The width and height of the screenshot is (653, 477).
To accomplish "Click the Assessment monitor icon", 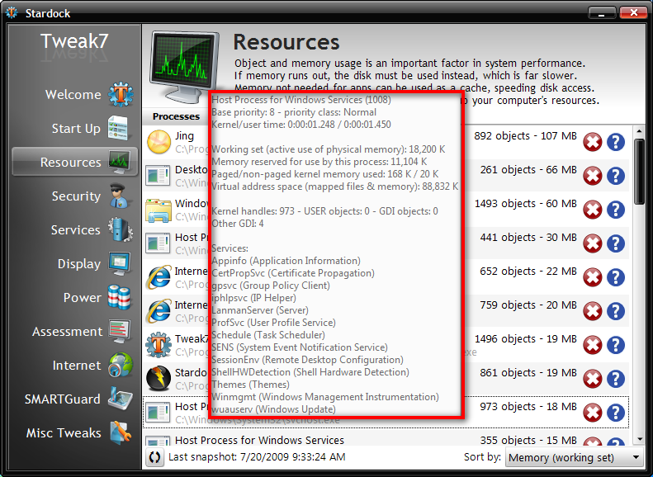I will [120, 331].
